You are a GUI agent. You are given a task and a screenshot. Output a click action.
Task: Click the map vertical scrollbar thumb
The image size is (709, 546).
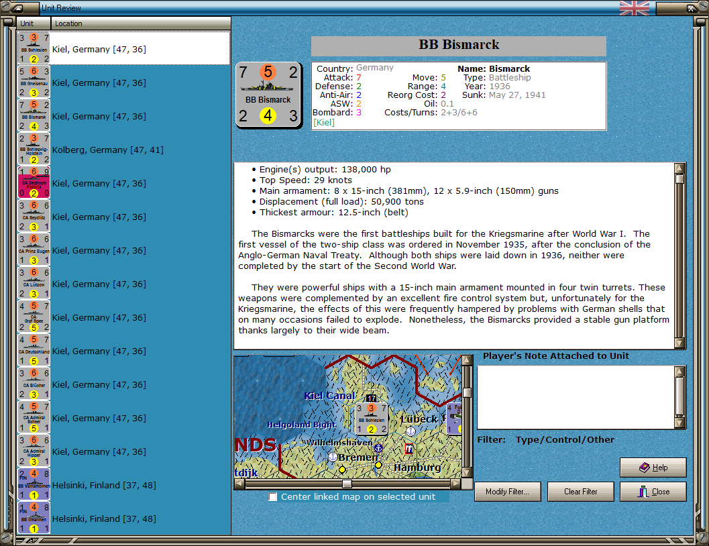tap(467, 392)
